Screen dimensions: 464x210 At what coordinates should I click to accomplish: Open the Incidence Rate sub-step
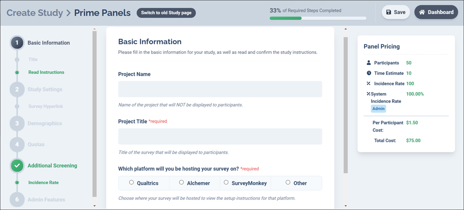[x=43, y=183]
